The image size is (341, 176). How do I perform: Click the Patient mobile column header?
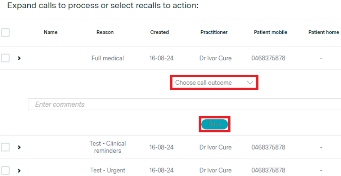point(270,32)
